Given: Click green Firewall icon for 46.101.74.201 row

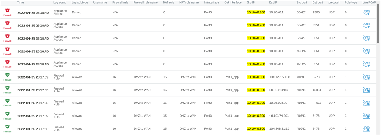Looking at the screenshot, I should [x=7, y=114].
